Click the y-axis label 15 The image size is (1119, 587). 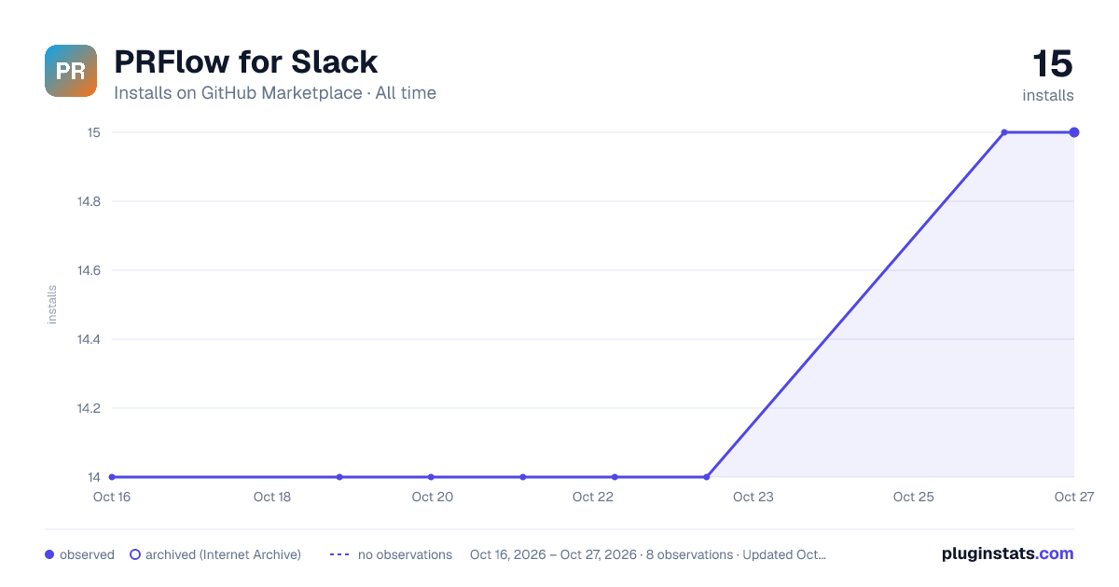(94, 132)
